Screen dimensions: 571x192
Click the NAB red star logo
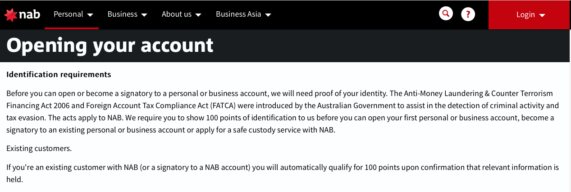point(11,15)
